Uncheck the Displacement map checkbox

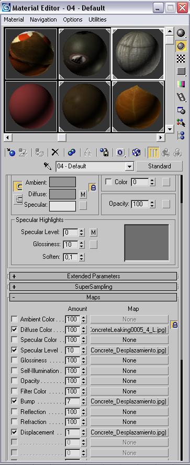14,432
